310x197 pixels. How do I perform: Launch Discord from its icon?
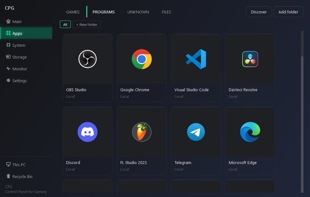click(x=87, y=132)
